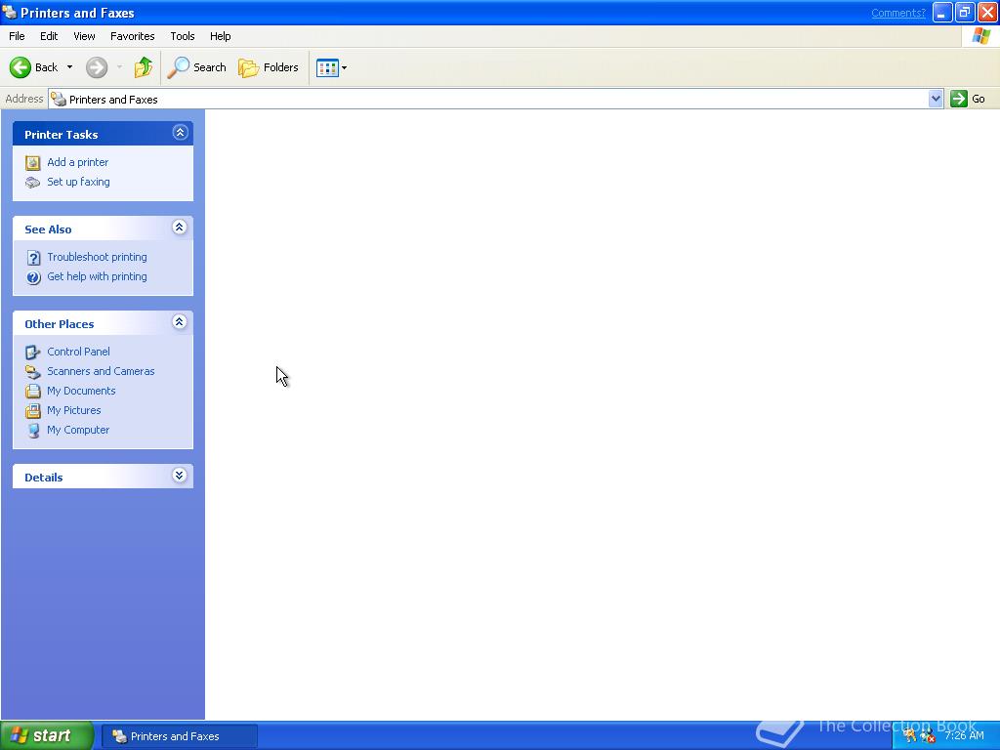Open the Help menu

[x=220, y=36]
